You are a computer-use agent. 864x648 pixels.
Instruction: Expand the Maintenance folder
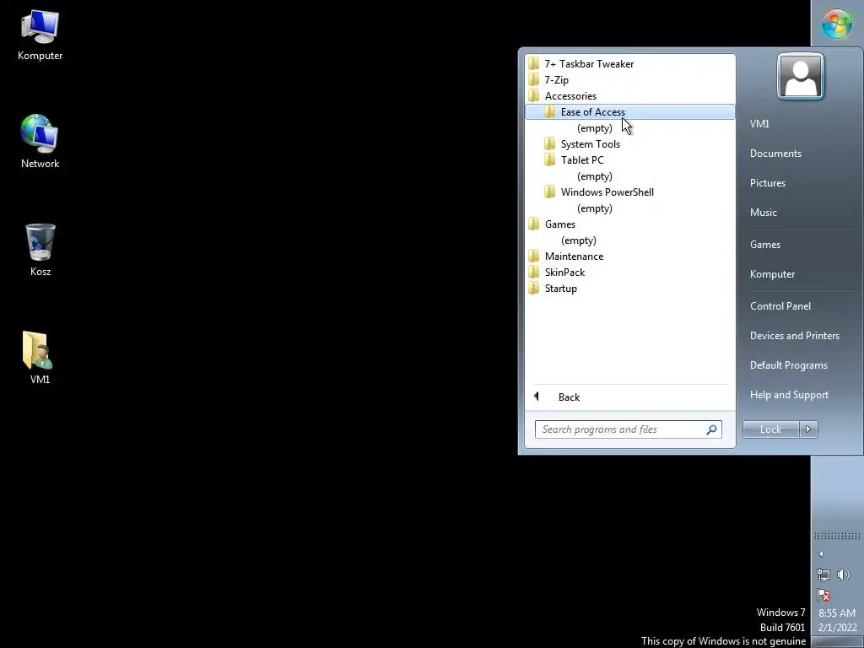tap(629, 256)
